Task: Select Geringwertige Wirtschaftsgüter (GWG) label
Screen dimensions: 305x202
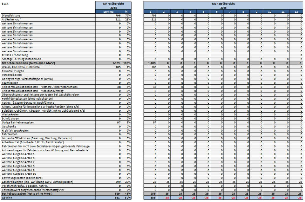Action: (x=27, y=79)
